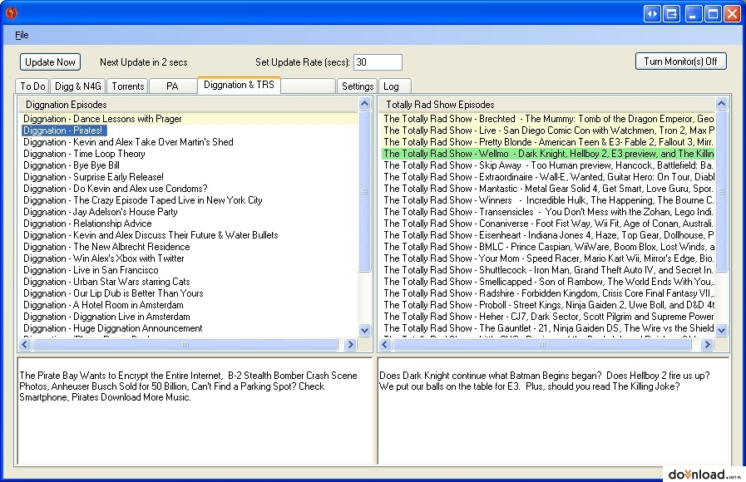Select Totally Rad Show 'Live - San Diego Comic Con'
The width and height of the screenshot is (746, 482).
[549, 130]
